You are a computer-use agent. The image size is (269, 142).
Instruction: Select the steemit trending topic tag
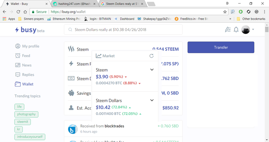click(23, 122)
